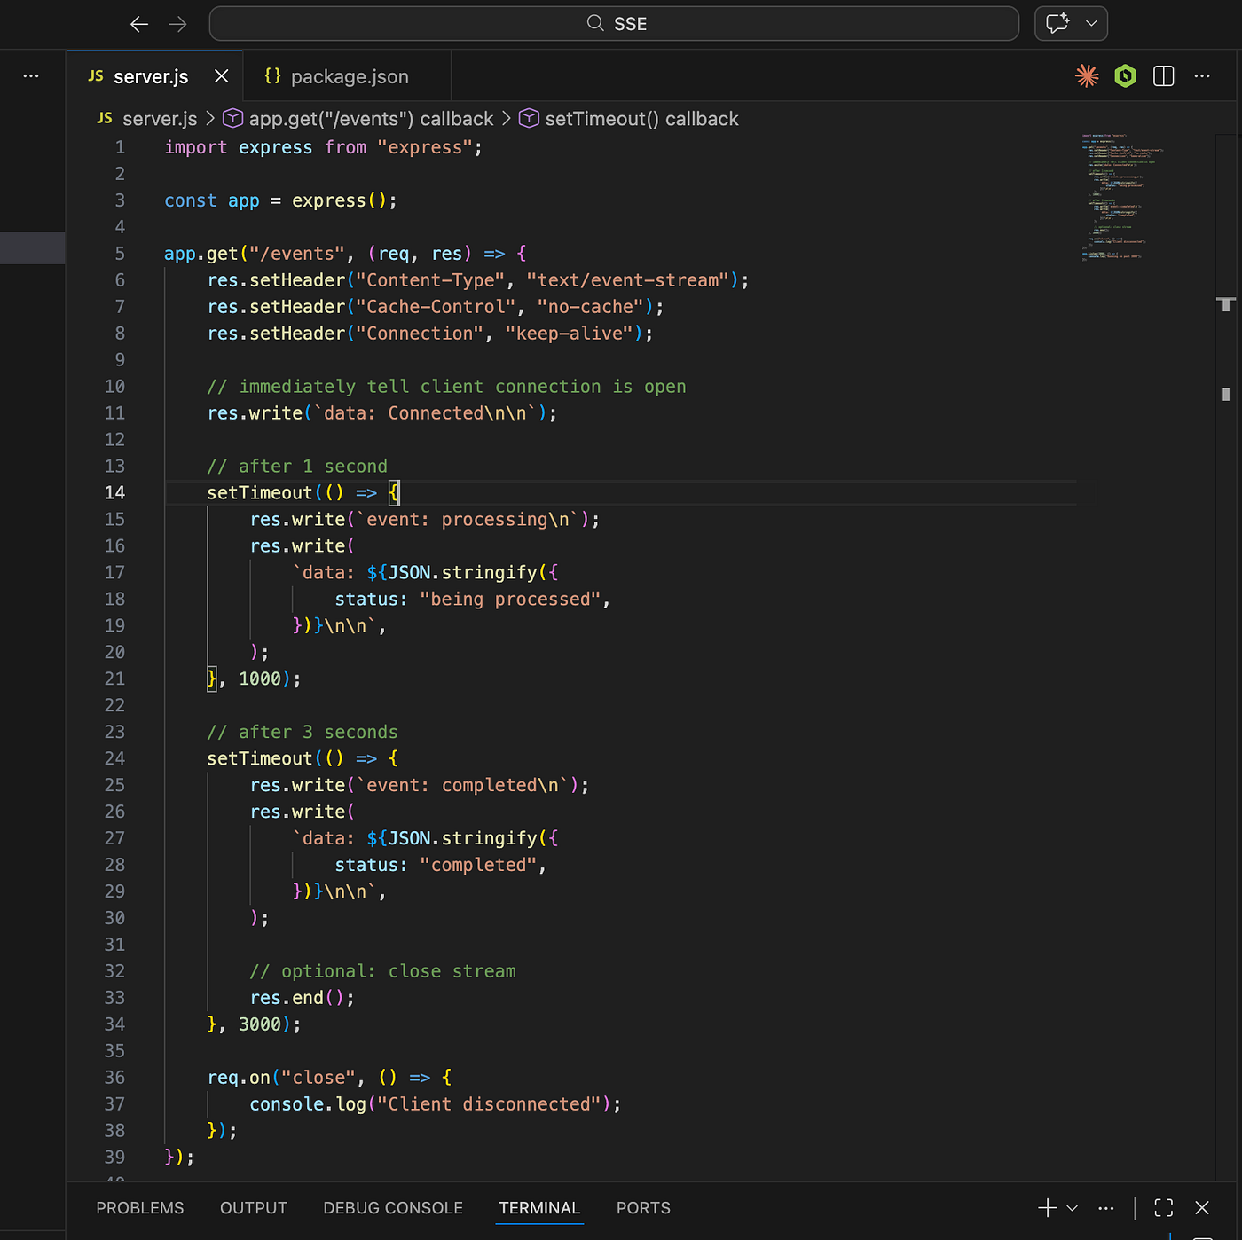Click the orange Claude starburst icon

pyautogui.click(x=1087, y=76)
